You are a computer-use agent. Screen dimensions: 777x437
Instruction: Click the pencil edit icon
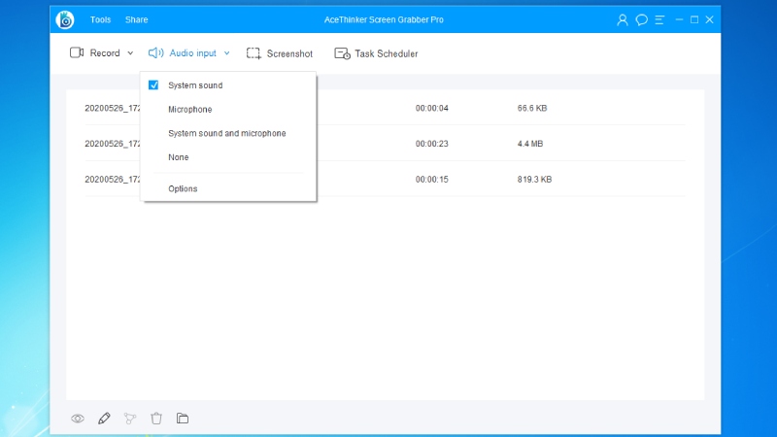pyautogui.click(x=104, y=419)
